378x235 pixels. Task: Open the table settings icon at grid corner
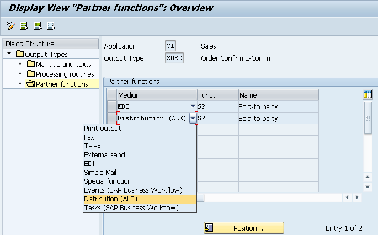368,95
